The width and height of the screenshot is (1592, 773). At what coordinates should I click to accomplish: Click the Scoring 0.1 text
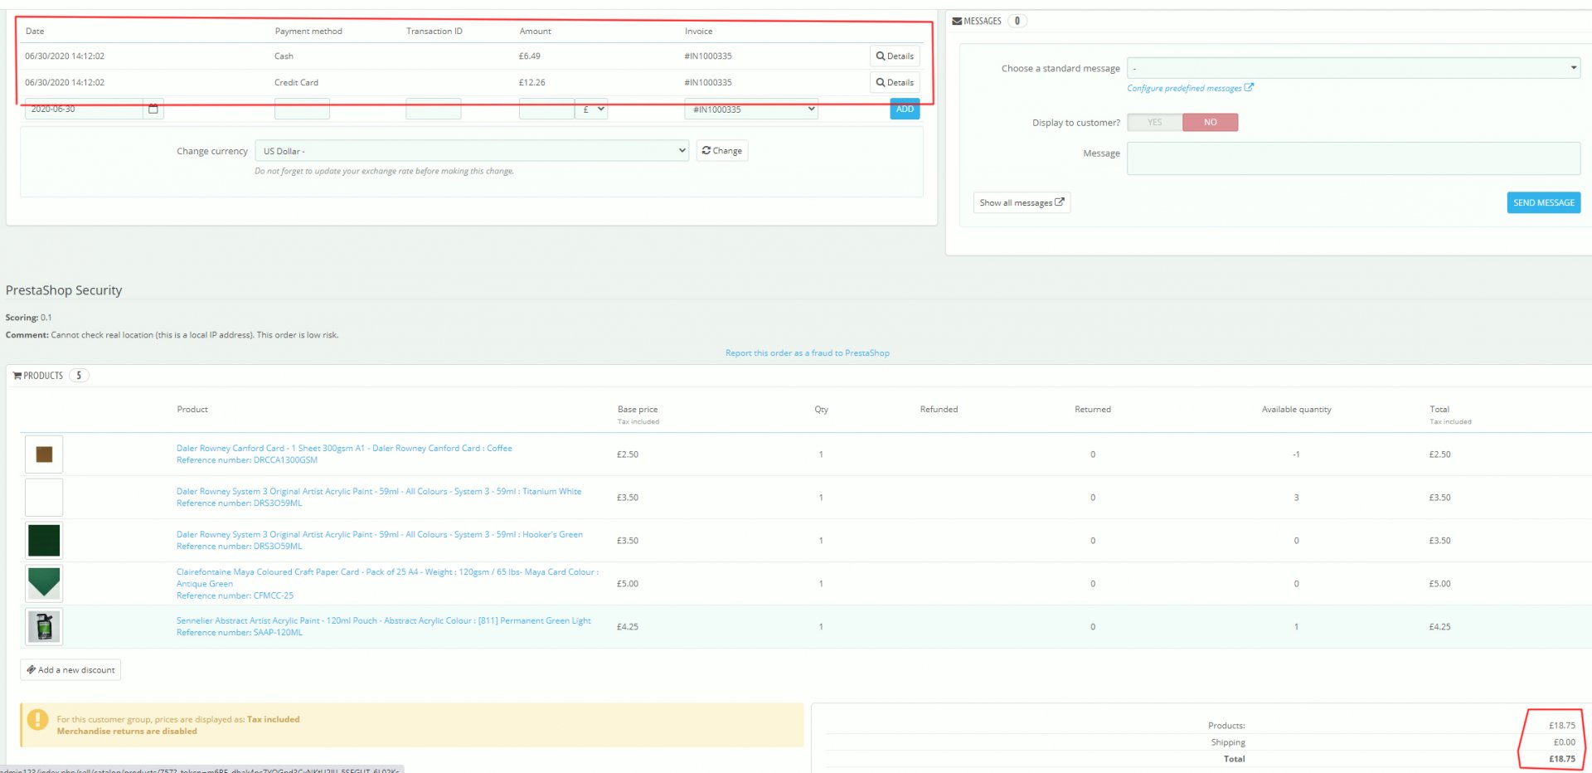(x=29, y=318)
